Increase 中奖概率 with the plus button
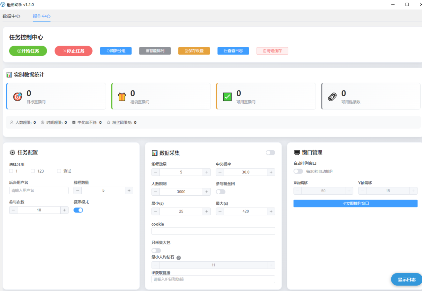Viewport: 422px width, 291px height. click(271, 172)
